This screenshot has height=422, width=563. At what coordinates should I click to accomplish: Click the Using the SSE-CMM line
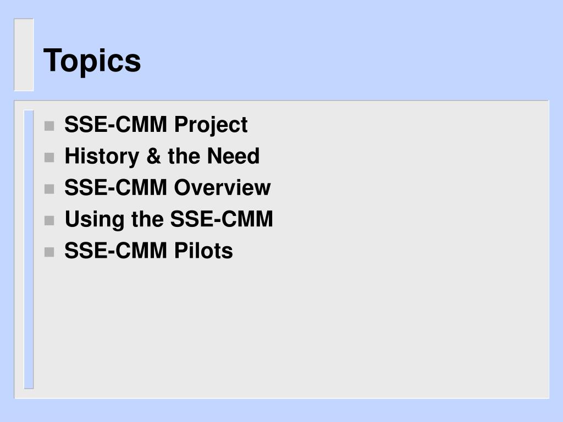(x=169, y=219)
